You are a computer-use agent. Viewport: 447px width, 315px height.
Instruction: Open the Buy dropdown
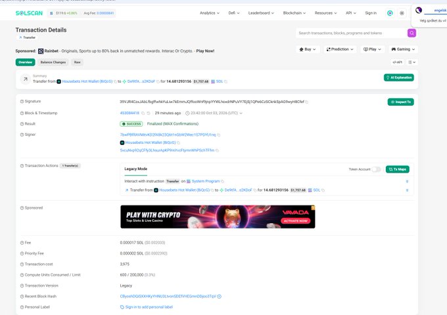click(x=308, y=49)
